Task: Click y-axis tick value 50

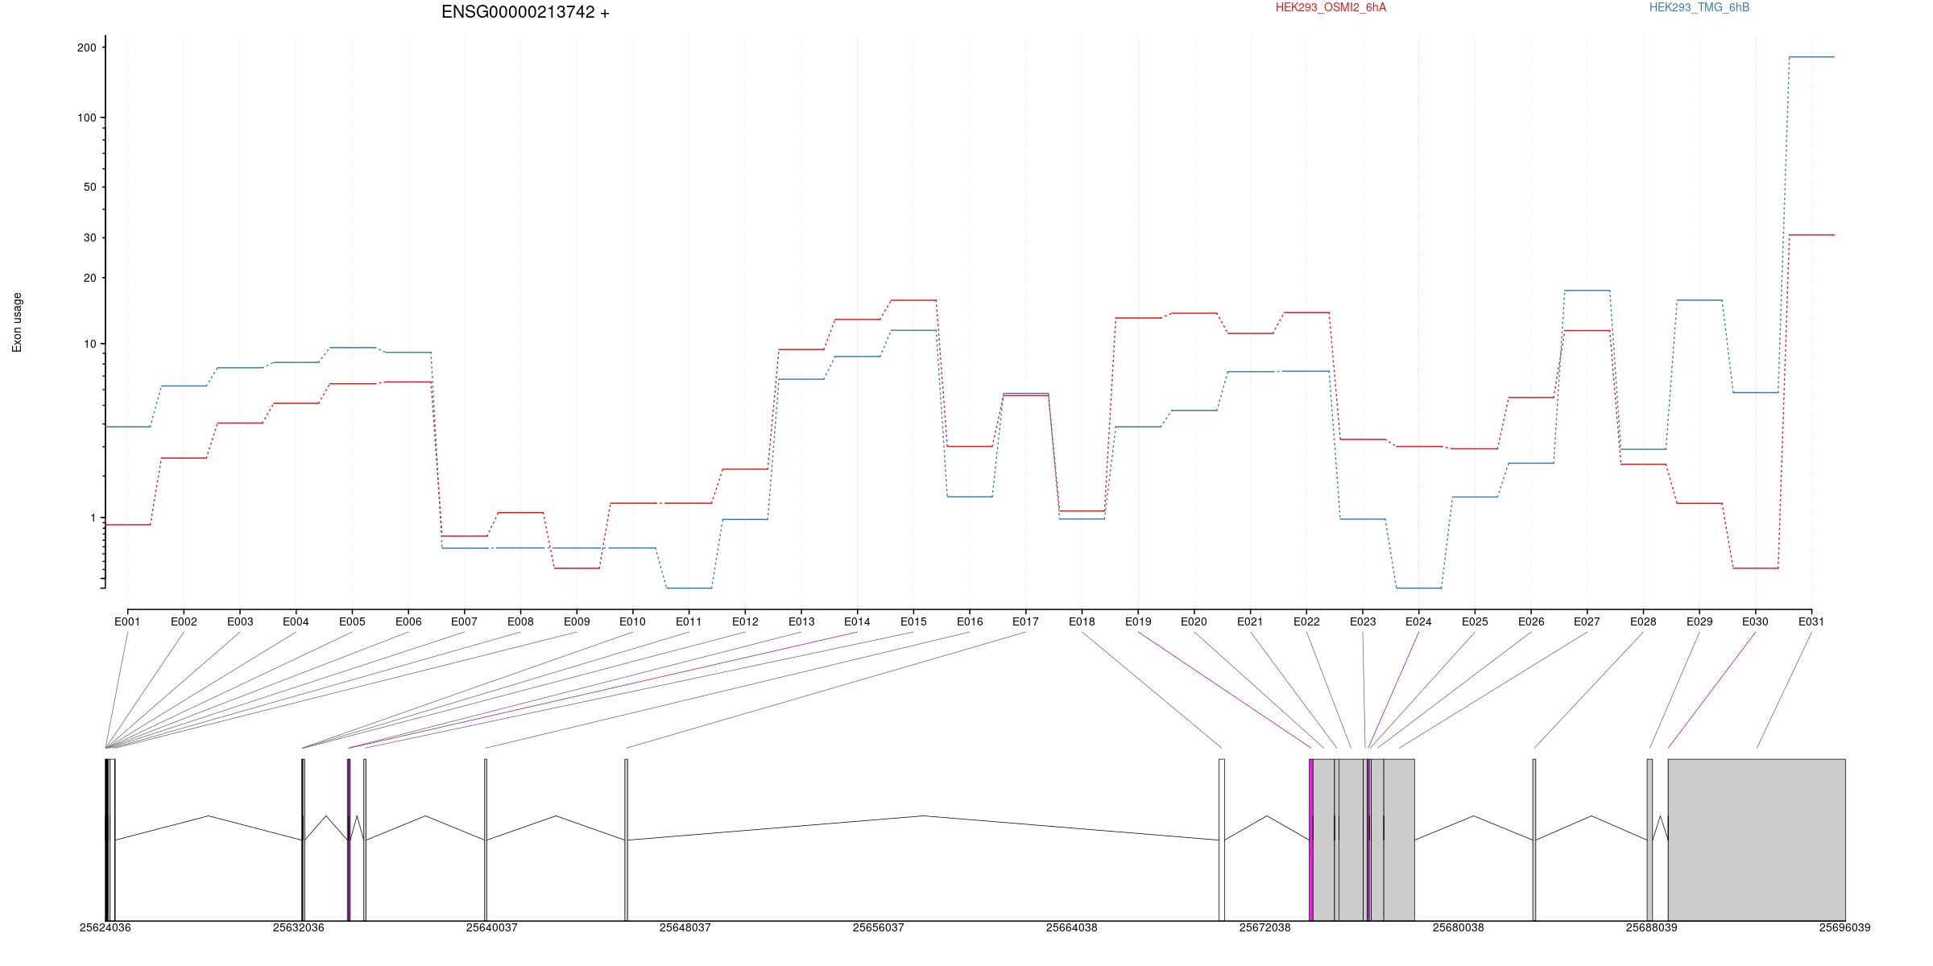Action: tap(89, 187)
